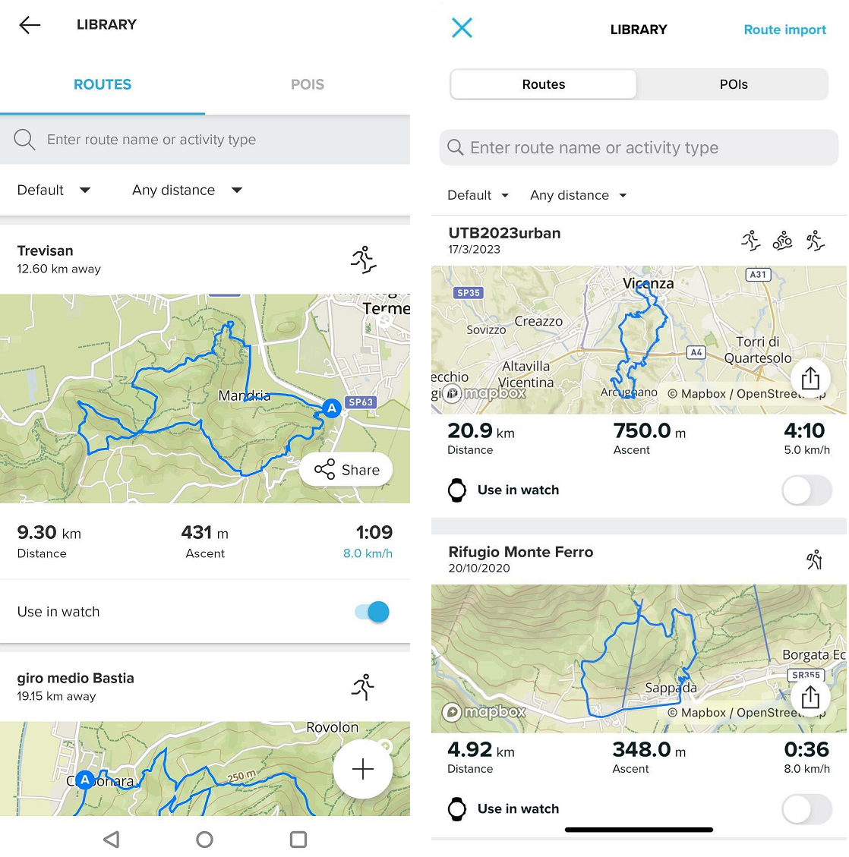Disable Use in watch for Trevisan
The image size is (849, 857).
(372, 612)
